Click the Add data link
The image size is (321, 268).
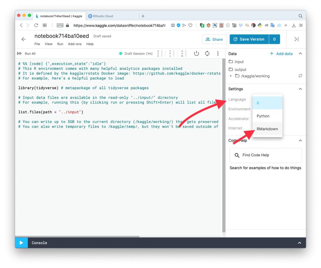tap(281, 53)
